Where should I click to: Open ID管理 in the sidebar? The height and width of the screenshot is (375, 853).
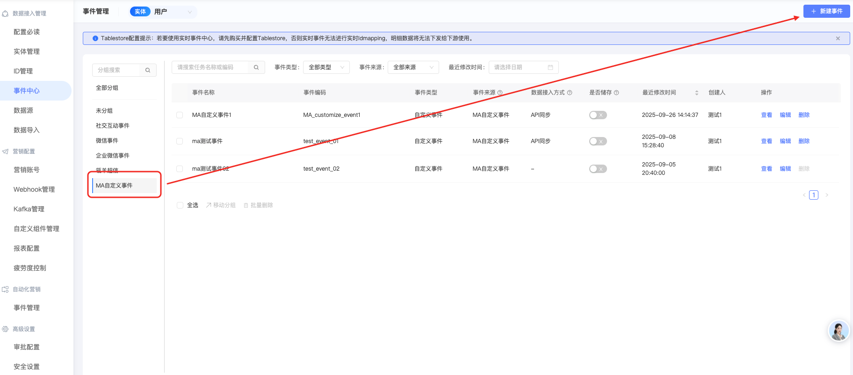23,71
